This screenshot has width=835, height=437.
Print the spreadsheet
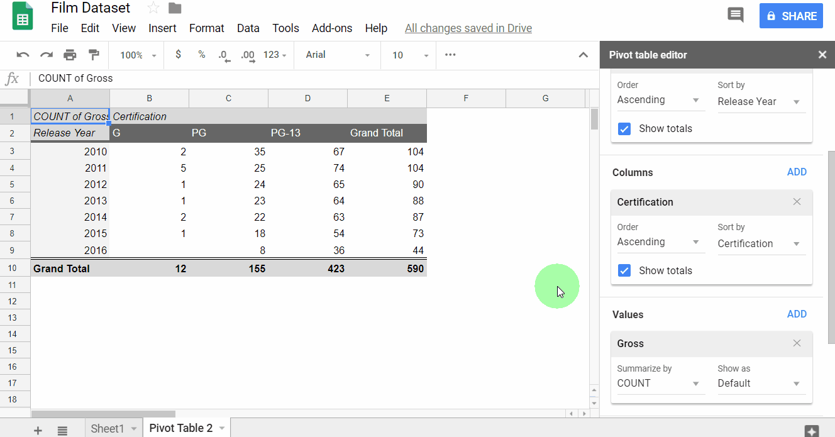pos(70,55)
